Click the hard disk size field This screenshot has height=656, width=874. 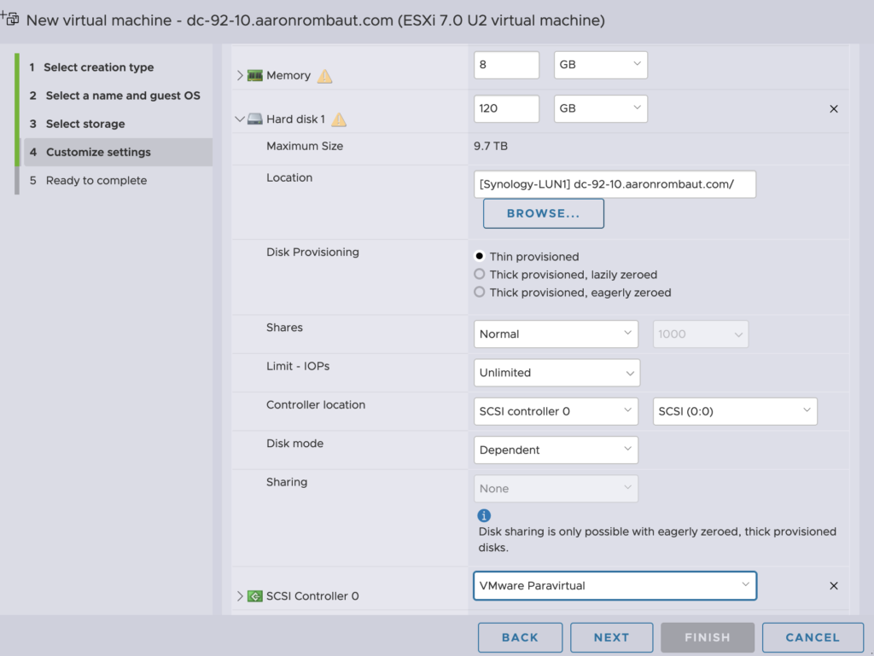[506, 109]
